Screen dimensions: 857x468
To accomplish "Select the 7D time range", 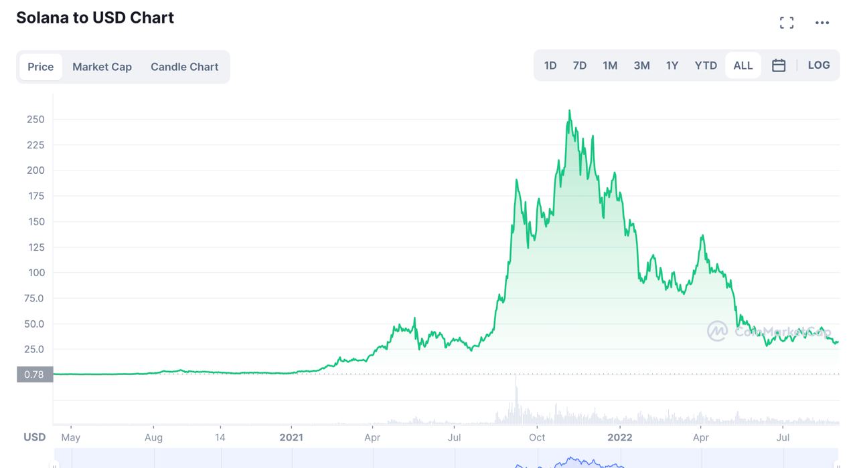I will tap(580, 66).
